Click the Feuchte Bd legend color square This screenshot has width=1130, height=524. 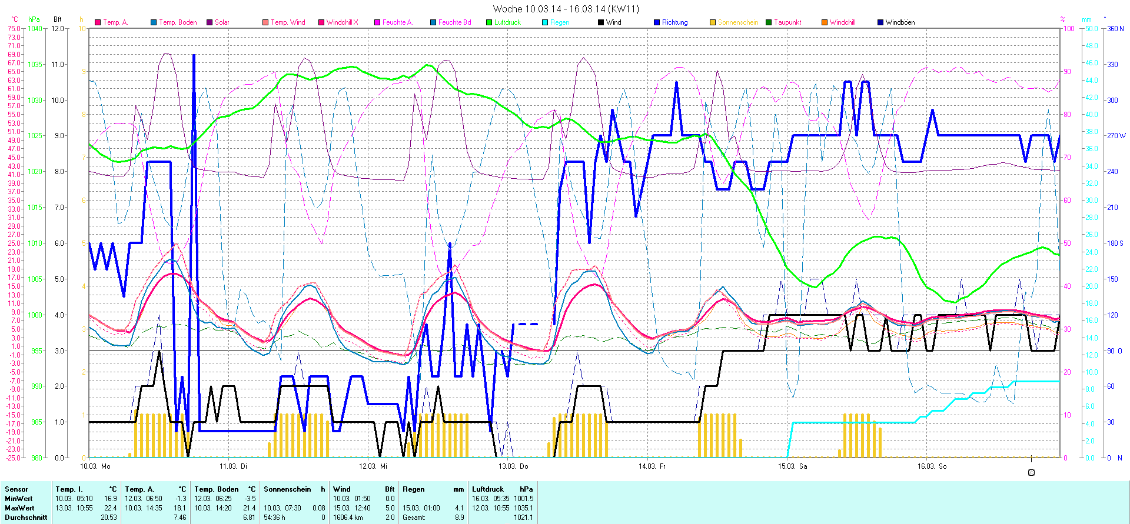click(433, 22)
